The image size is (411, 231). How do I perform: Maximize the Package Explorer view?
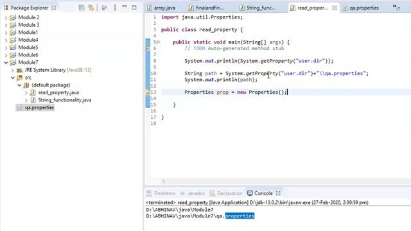pyautogui.click(x=134, y=8)
